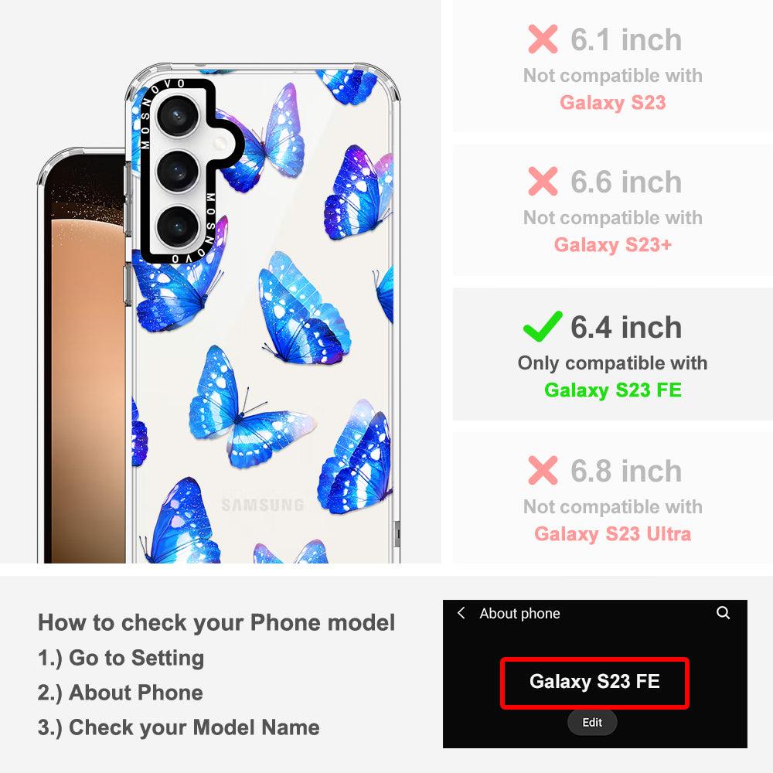The image size is (773, 773).
Task: Click the top camera lens on case
Action: tap(178, 116)
